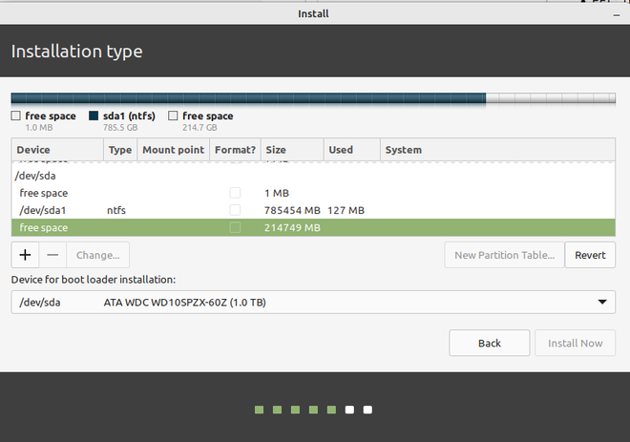Revert partition changes

[590, 255]
